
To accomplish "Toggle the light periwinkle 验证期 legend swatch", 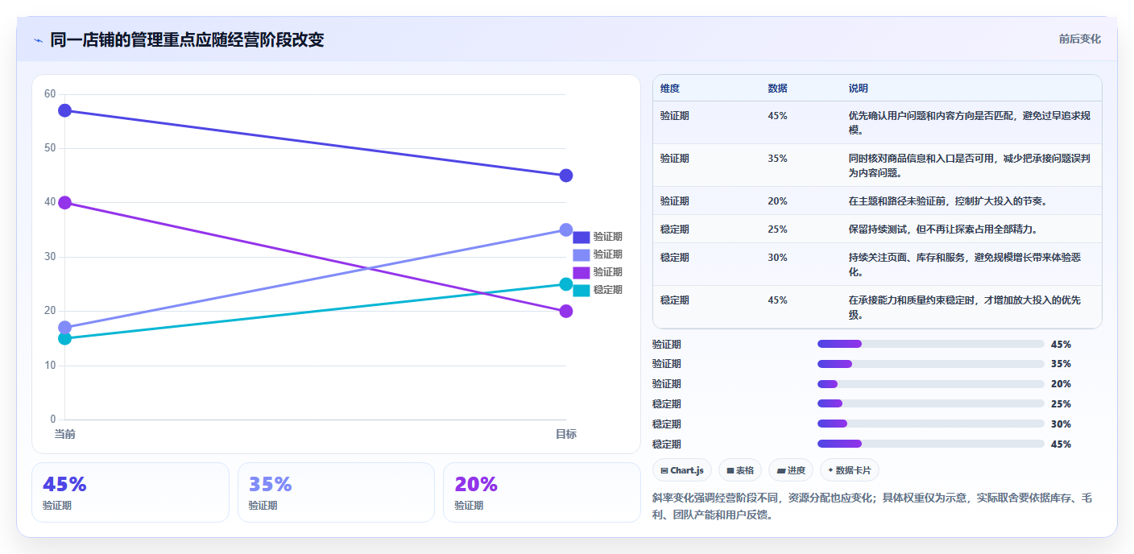I will 581,254.
